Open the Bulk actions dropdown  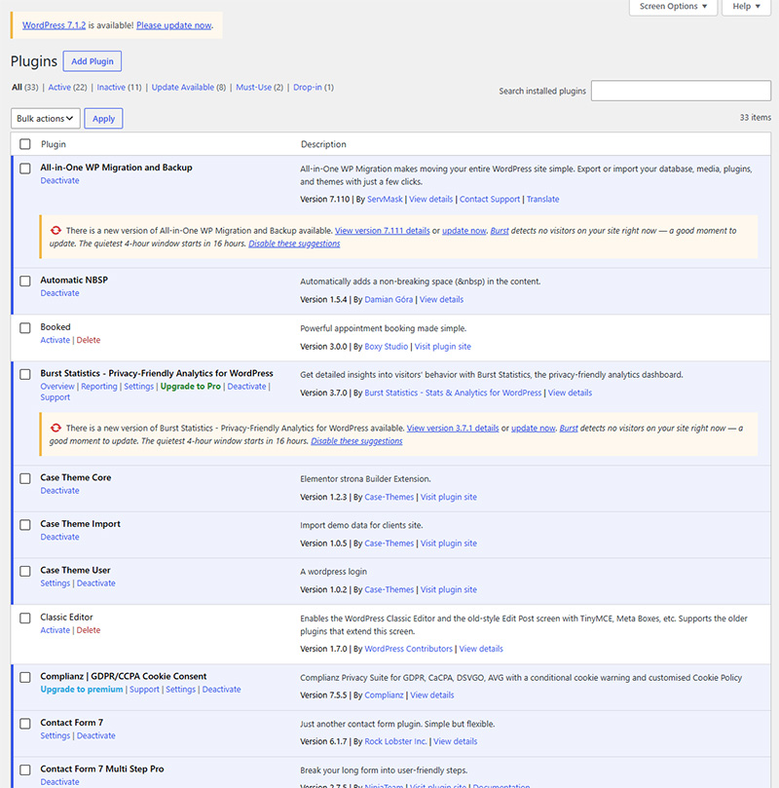click(x=45, y=119)
